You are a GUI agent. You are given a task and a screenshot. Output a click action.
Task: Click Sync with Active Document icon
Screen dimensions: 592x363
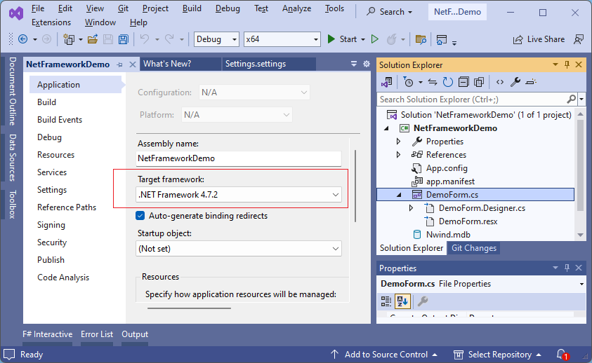(433, 82)
